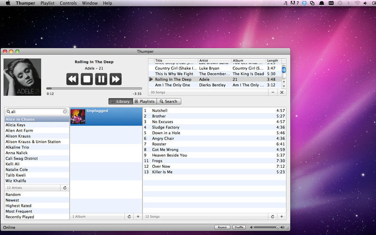Screen dimensions: 376x235
Task: Click the Dropbox icon in the menu bar
Action: pyautogui.click(x=304, y=3)
